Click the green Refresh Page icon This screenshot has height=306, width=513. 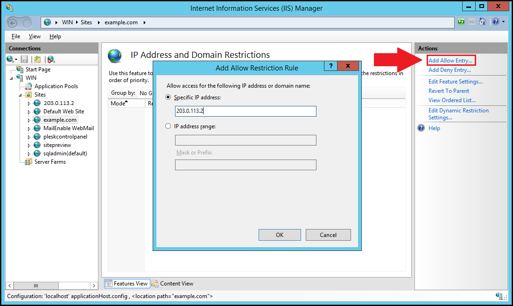point(461,22)
